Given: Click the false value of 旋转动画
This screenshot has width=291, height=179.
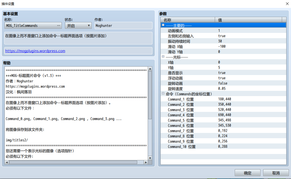Looking at the screenshot, I should (x=223, y=83).
